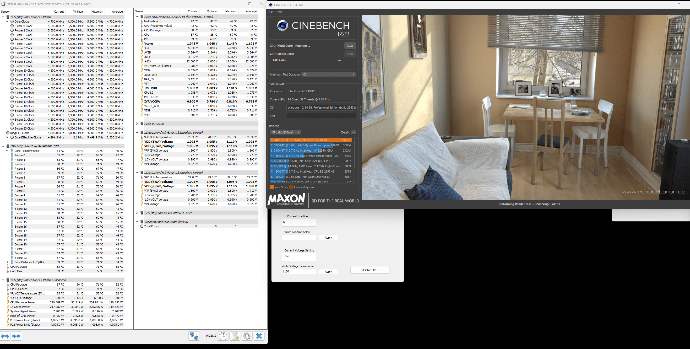
Task: Open the Cinebench Help menu
Action: 279,12
